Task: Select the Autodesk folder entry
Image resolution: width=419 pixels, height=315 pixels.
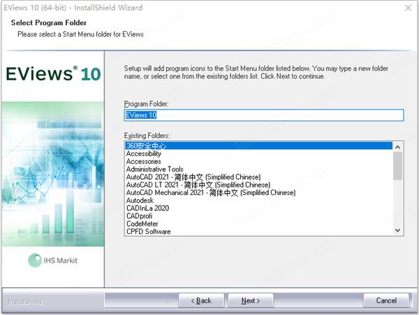Action: (258, 200)
